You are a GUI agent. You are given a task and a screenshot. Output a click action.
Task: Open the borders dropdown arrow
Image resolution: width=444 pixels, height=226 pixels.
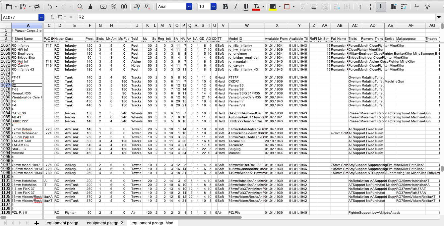294,7
